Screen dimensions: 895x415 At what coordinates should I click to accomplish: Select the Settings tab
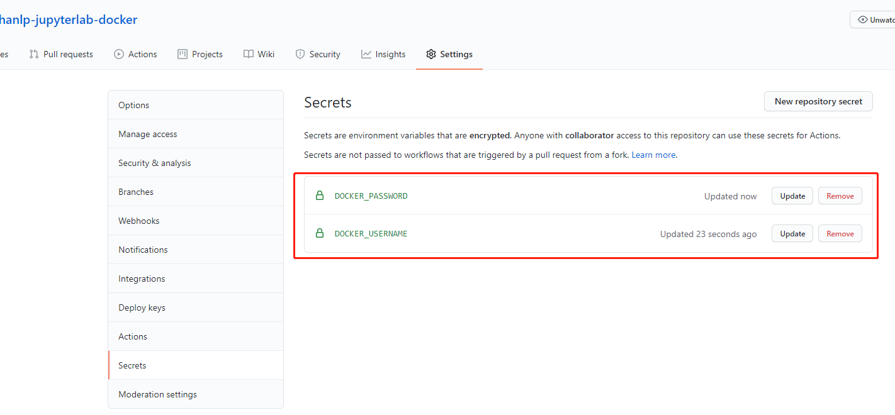[x=449, y=54]
